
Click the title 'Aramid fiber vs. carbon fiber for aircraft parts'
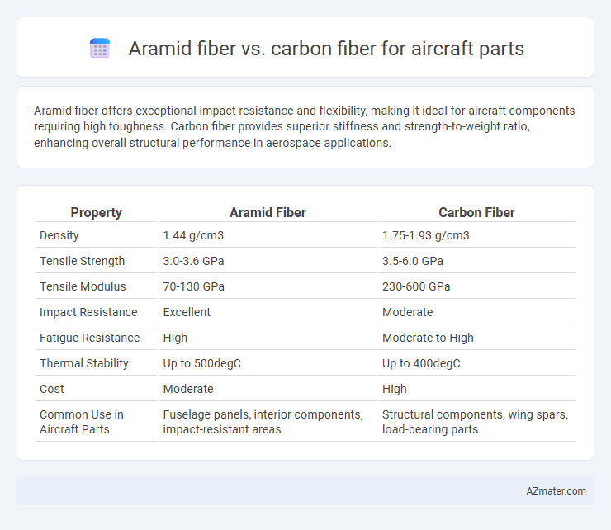coord(326,49)
